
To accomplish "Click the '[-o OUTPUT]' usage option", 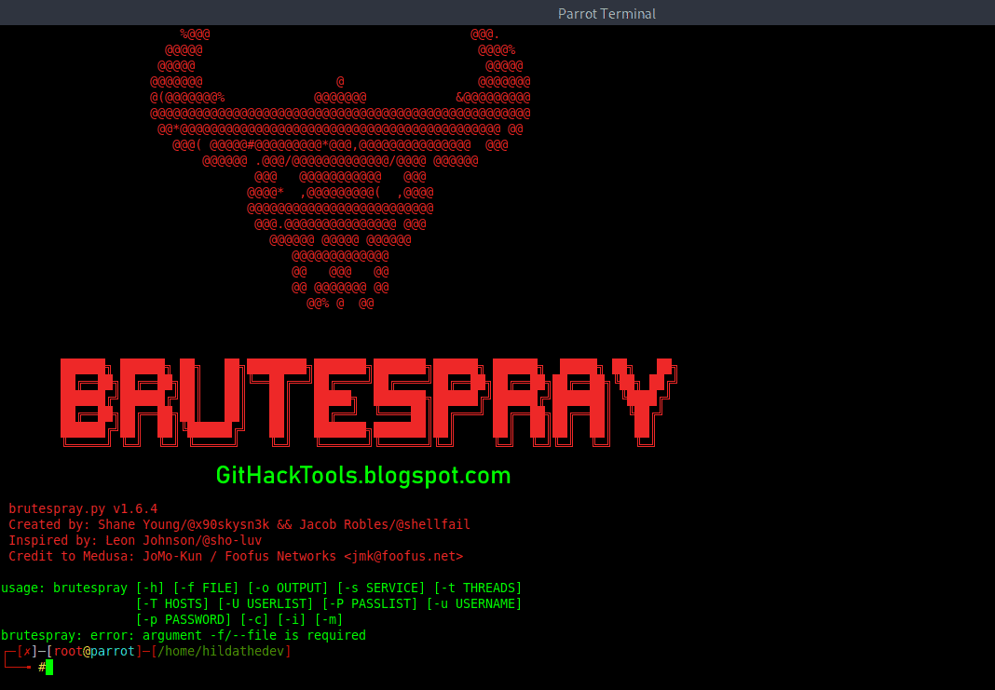I will [288, 588].
